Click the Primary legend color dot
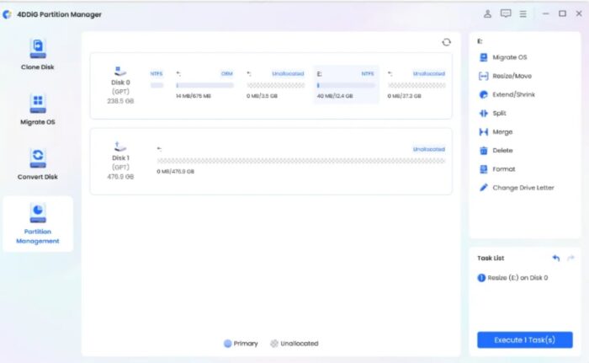Image resolution: width=589 pixels, height=363 pixels. point(228,344)
